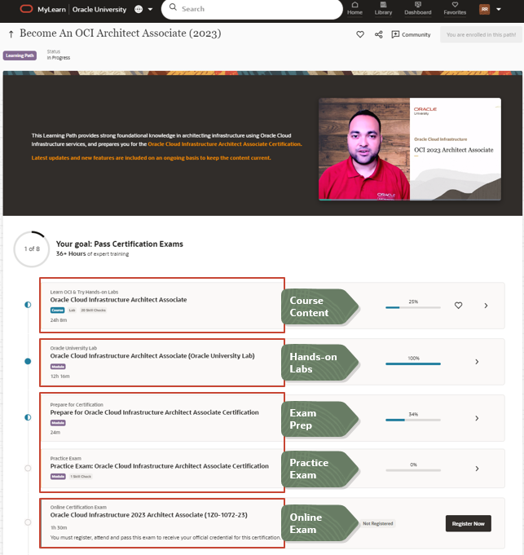This screenshot has height=555, width=524.
Task: Click the '24h 8m' duration text
Action: (59, 320)
